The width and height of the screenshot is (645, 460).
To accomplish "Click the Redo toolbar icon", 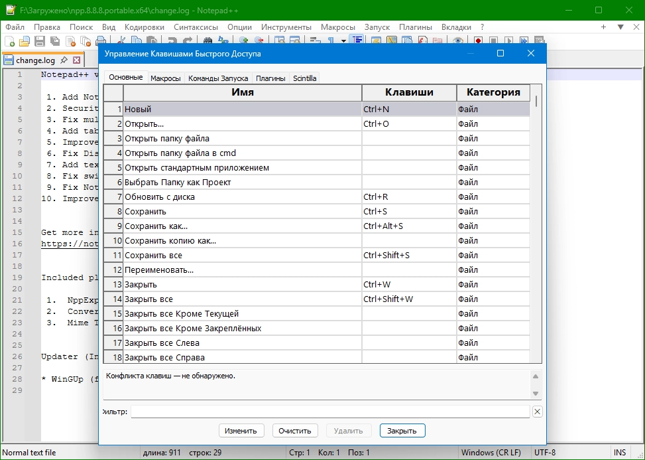I will click(x=188, y=40).
